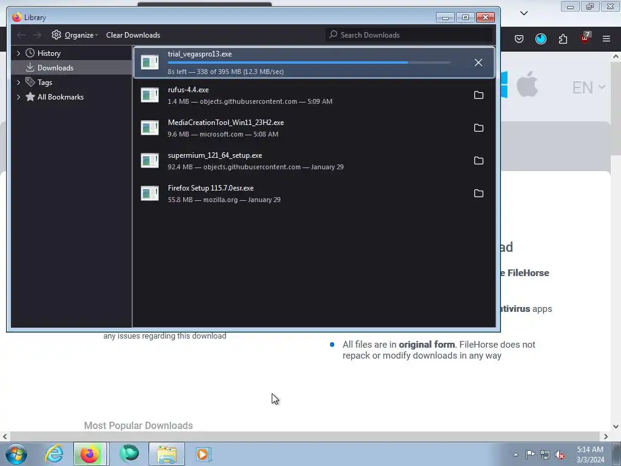621x466 pixels.
Task: Open the green browser icon on taskbar
Action: (x=129, y=454)
